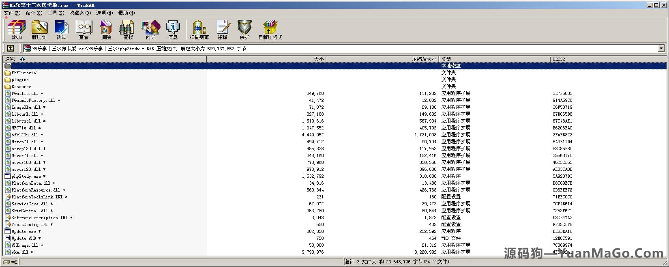Viewport: 669px width, 267px height.
Task: Click the ToolsConfig.INI file icon
Action: tap(8, 224)
